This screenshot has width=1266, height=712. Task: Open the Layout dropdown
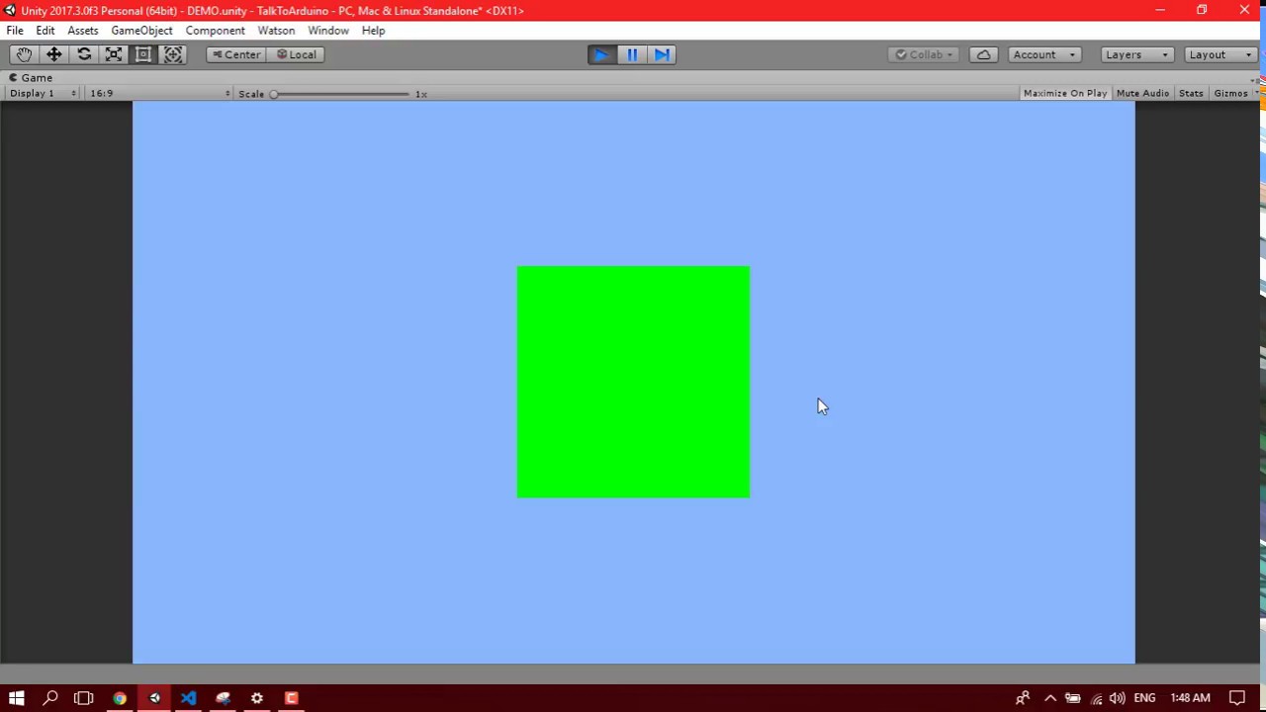point(1221,54)
